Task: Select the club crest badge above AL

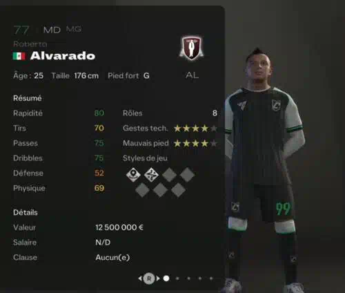Action: click(192, 48)
